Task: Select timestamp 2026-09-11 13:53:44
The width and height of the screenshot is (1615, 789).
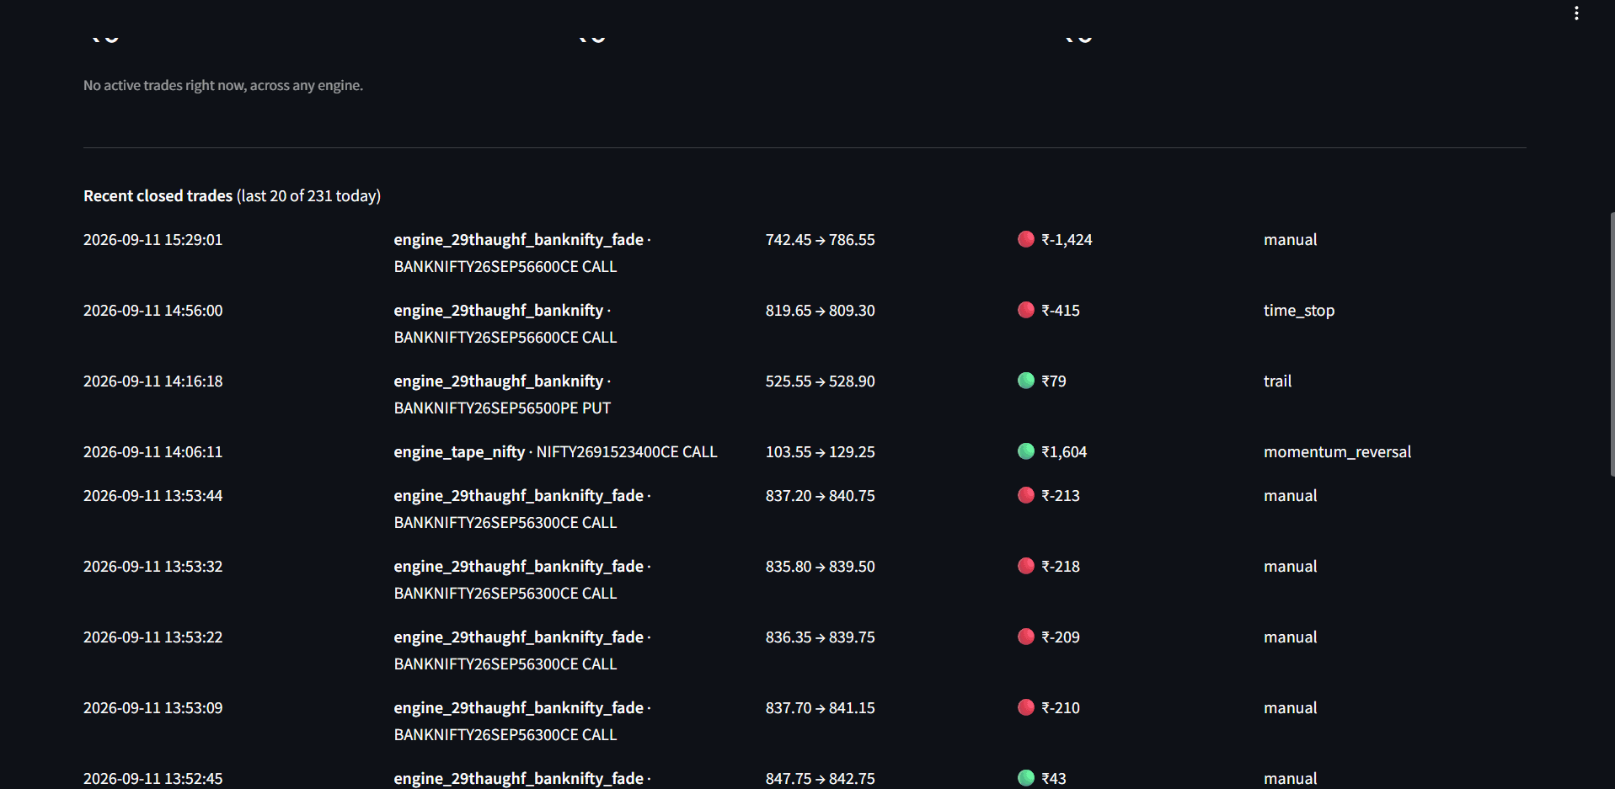Action: pos(153,495)
